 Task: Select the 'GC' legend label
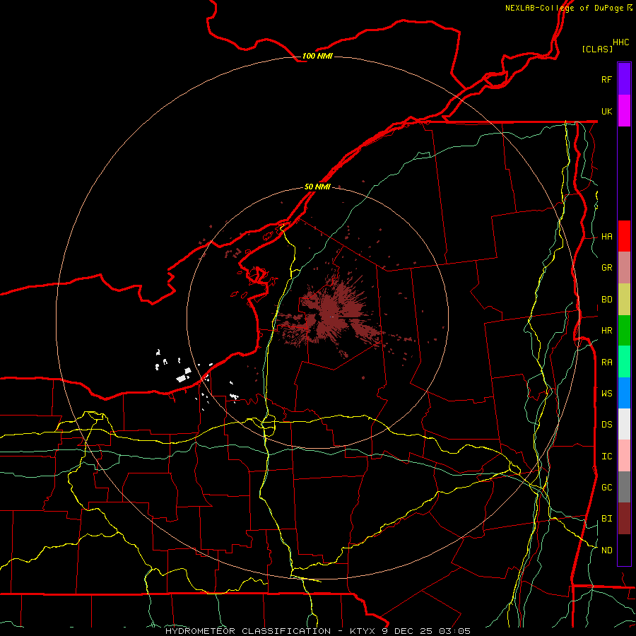tap(606, 488)
